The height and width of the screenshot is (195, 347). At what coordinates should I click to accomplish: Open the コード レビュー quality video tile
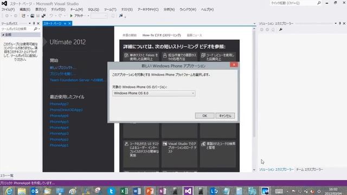[x=218, y=57]
